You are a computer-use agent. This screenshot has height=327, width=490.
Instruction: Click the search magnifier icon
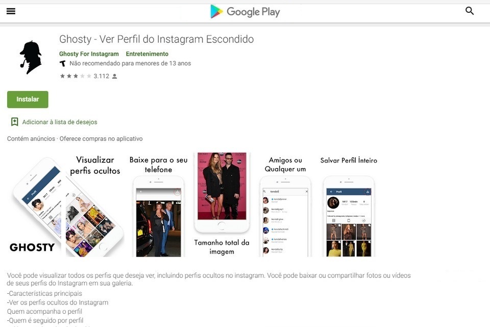coord(470,11)
